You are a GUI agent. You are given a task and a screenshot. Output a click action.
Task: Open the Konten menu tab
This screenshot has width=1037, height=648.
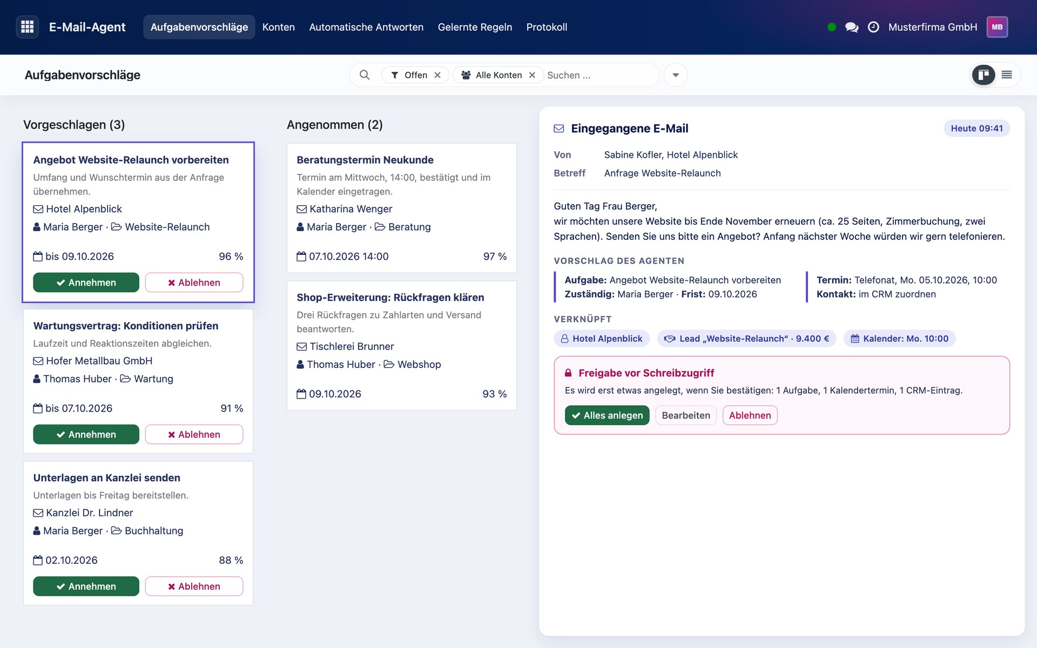click(279, 27)
